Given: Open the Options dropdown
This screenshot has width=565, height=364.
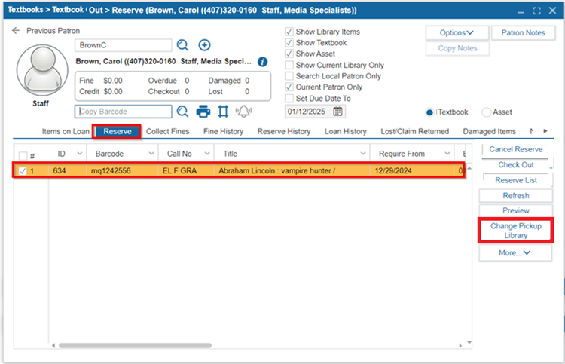Looking at the screenshot, I should (457, 33).
